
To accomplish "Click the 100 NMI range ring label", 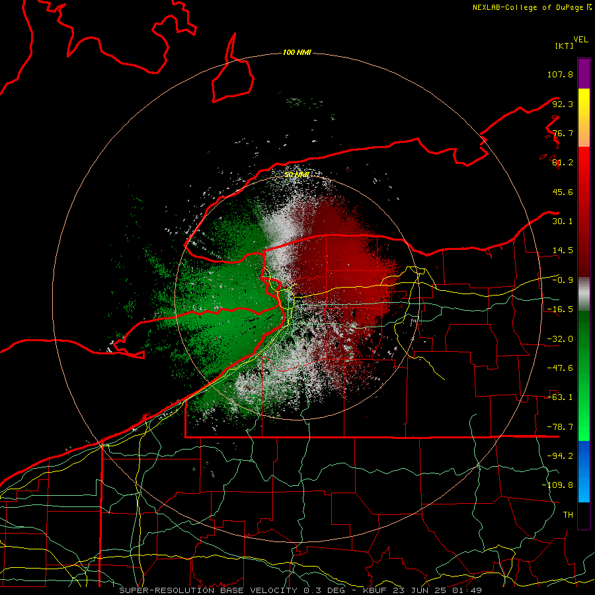I will click(x=297, y=52).
